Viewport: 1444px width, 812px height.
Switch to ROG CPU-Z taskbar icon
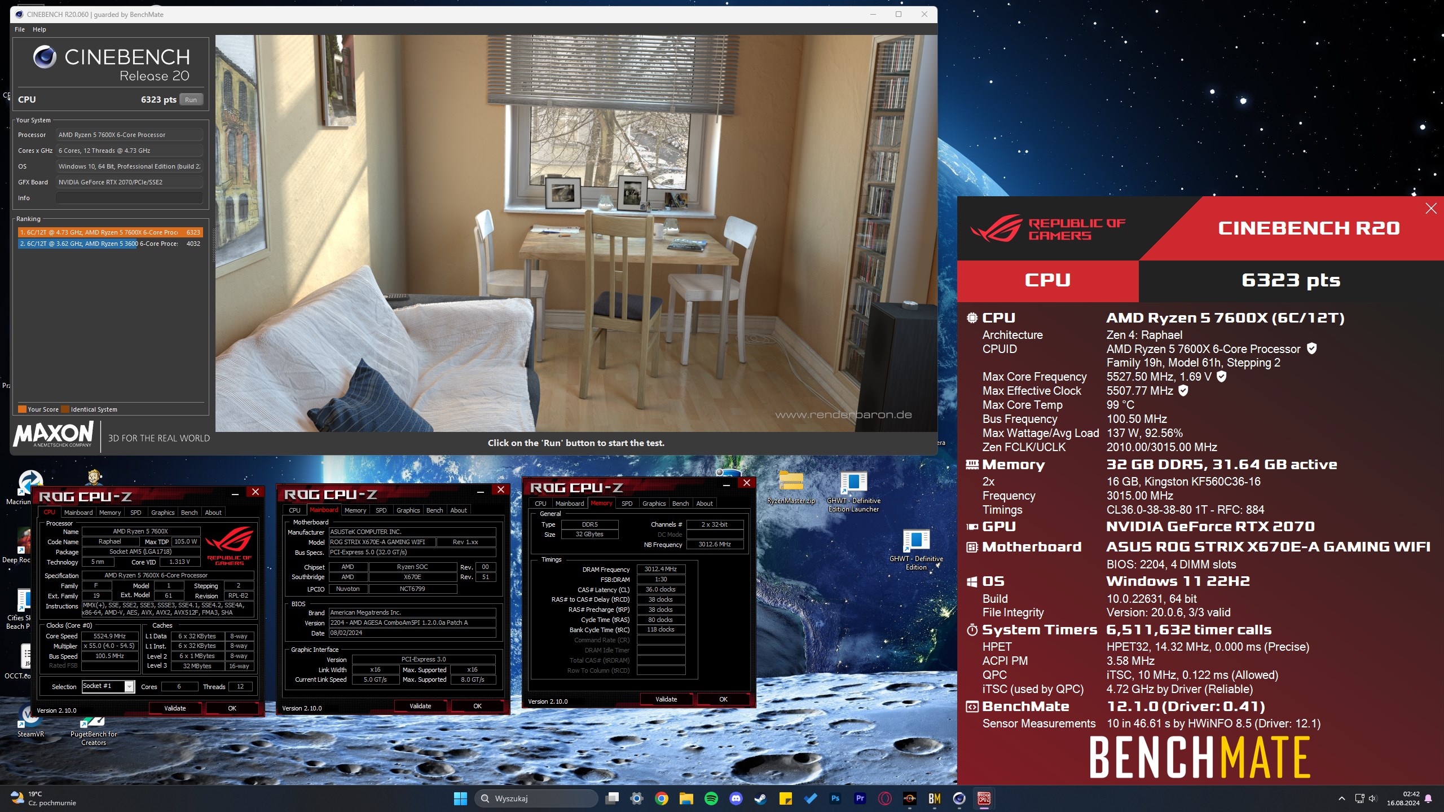tap(984, 798)
